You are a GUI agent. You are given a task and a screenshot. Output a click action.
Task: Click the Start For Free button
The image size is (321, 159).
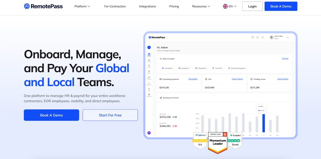click(110, 115)
